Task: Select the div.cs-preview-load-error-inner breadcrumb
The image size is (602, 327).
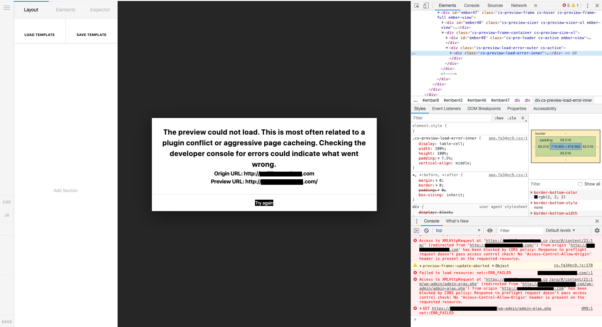Action: [563, 100]
